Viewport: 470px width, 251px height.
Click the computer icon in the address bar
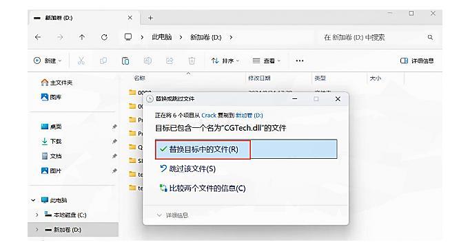point(128,37)
